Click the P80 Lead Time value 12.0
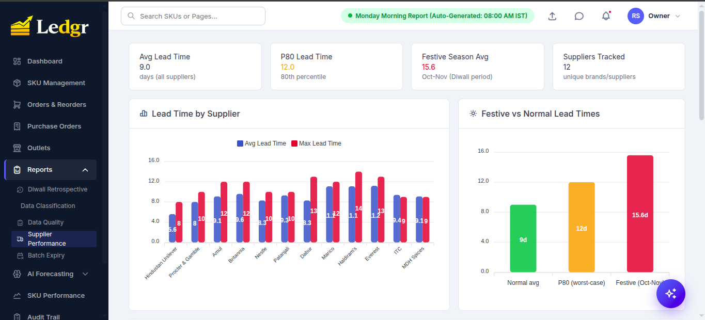Viewport: 705px width, 320px height. [288, 67]
